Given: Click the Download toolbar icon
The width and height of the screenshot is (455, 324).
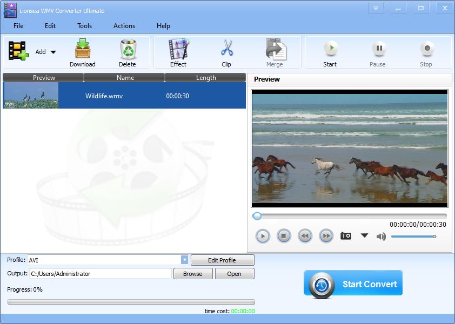Looking at the screenshot, I should 83,49.
